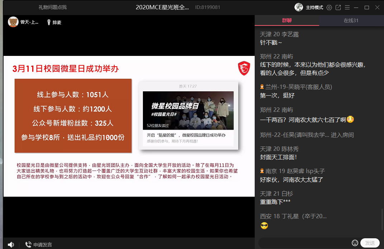Click username 天津 21 白杉
Screen dimensions: 384x249
[x=276, y=194]
